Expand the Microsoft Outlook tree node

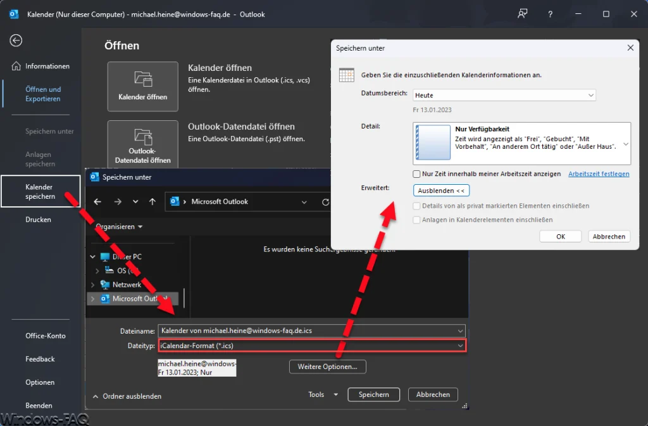pos(92,298)
